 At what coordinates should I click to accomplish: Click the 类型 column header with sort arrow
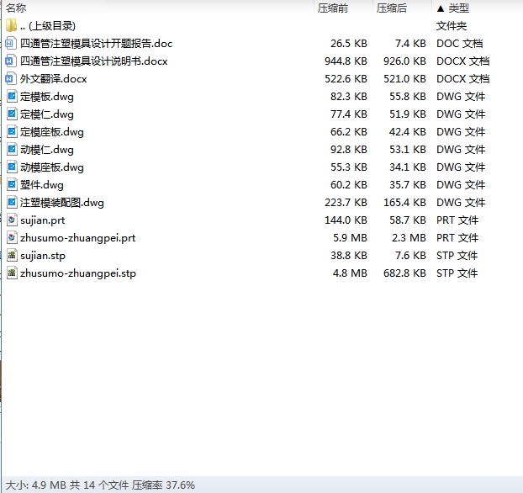coord(453,8)
